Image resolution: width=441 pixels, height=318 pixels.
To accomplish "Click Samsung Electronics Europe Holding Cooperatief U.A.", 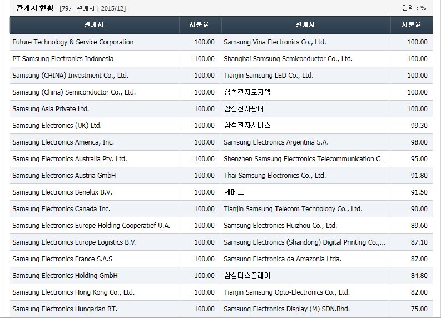I will coord(91,226).
